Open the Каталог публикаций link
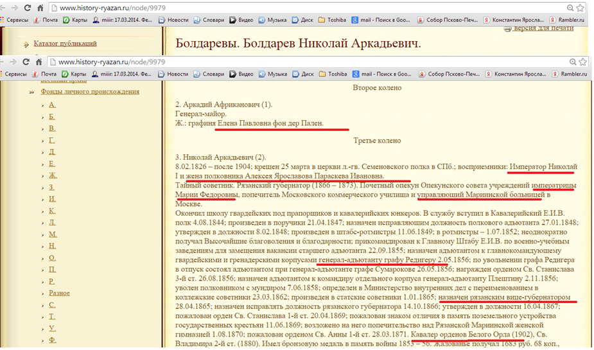 pos(65,44)
